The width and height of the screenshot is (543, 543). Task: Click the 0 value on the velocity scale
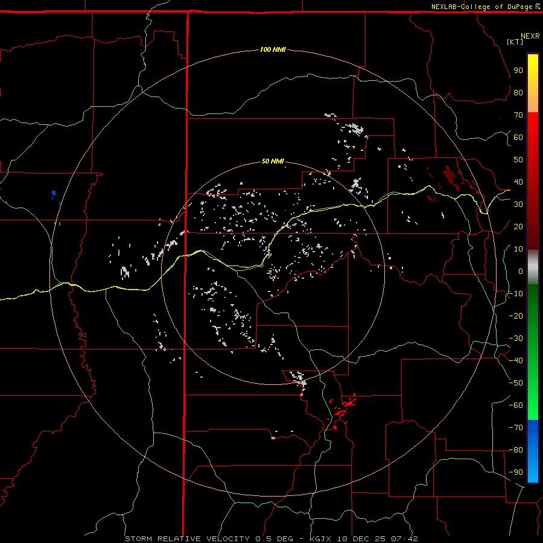pos(521,271)
